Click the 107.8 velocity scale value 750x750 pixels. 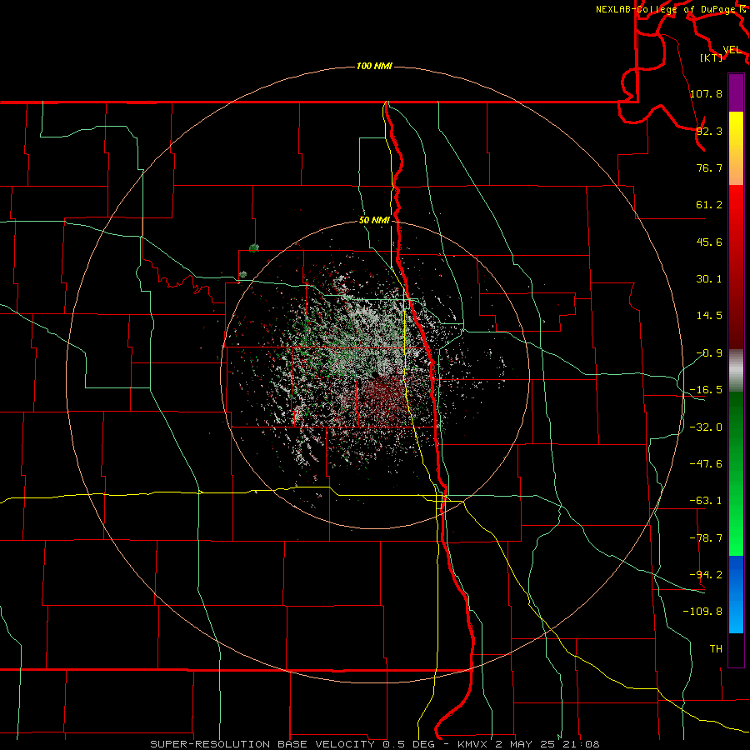tap(706, 93)
